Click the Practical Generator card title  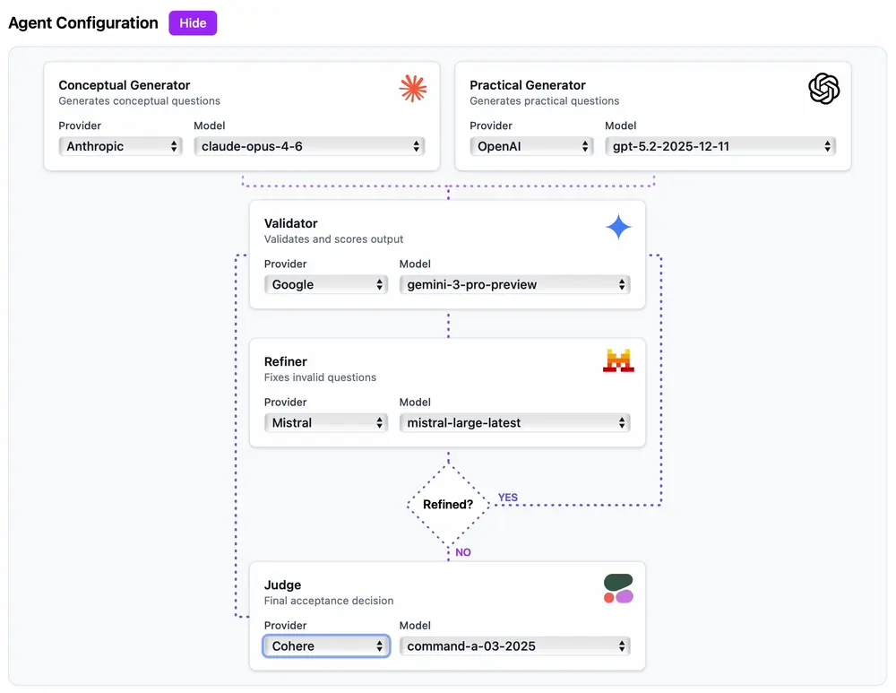pyautogui.click(x=528, y=85)
